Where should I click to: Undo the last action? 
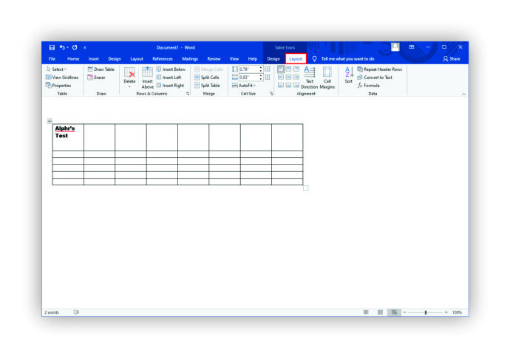62,47
